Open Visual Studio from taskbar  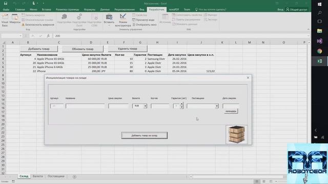(319, 41)
